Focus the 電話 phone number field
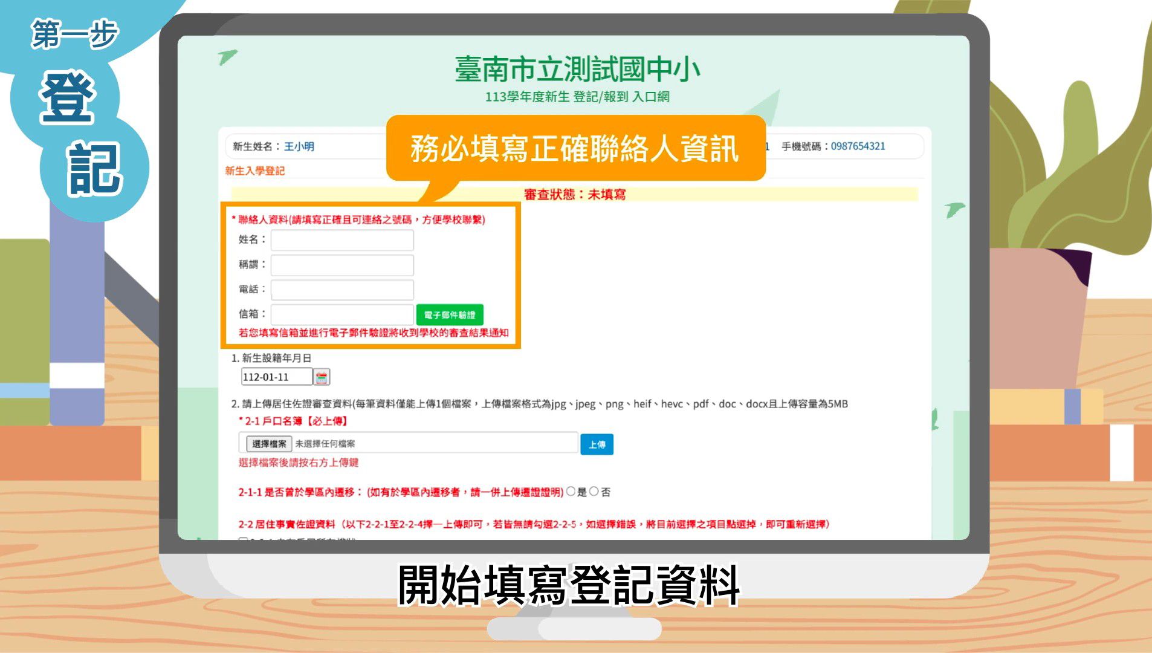Image resolution: width=1152 pixels, height=653 pixels. click(342, 290)
